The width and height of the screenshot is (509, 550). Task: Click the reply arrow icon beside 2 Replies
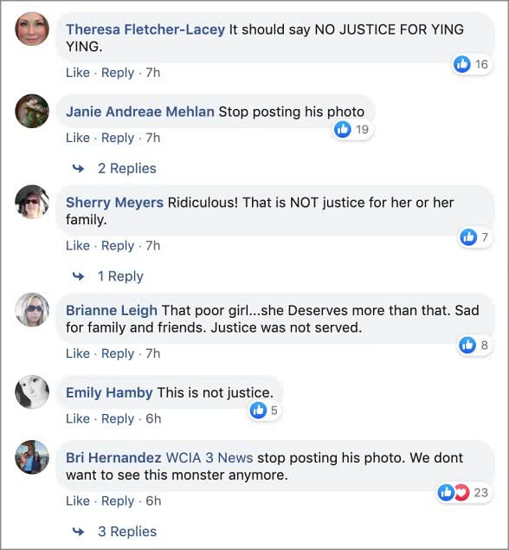point(78,169)
